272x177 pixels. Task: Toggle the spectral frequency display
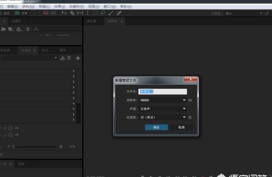46,13
